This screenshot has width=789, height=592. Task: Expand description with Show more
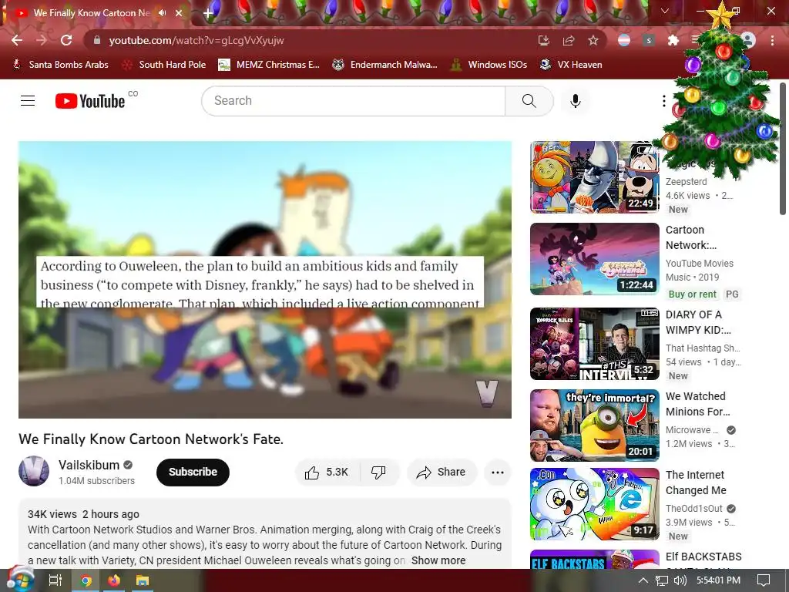pyautogui.click(x=438, y=560)
